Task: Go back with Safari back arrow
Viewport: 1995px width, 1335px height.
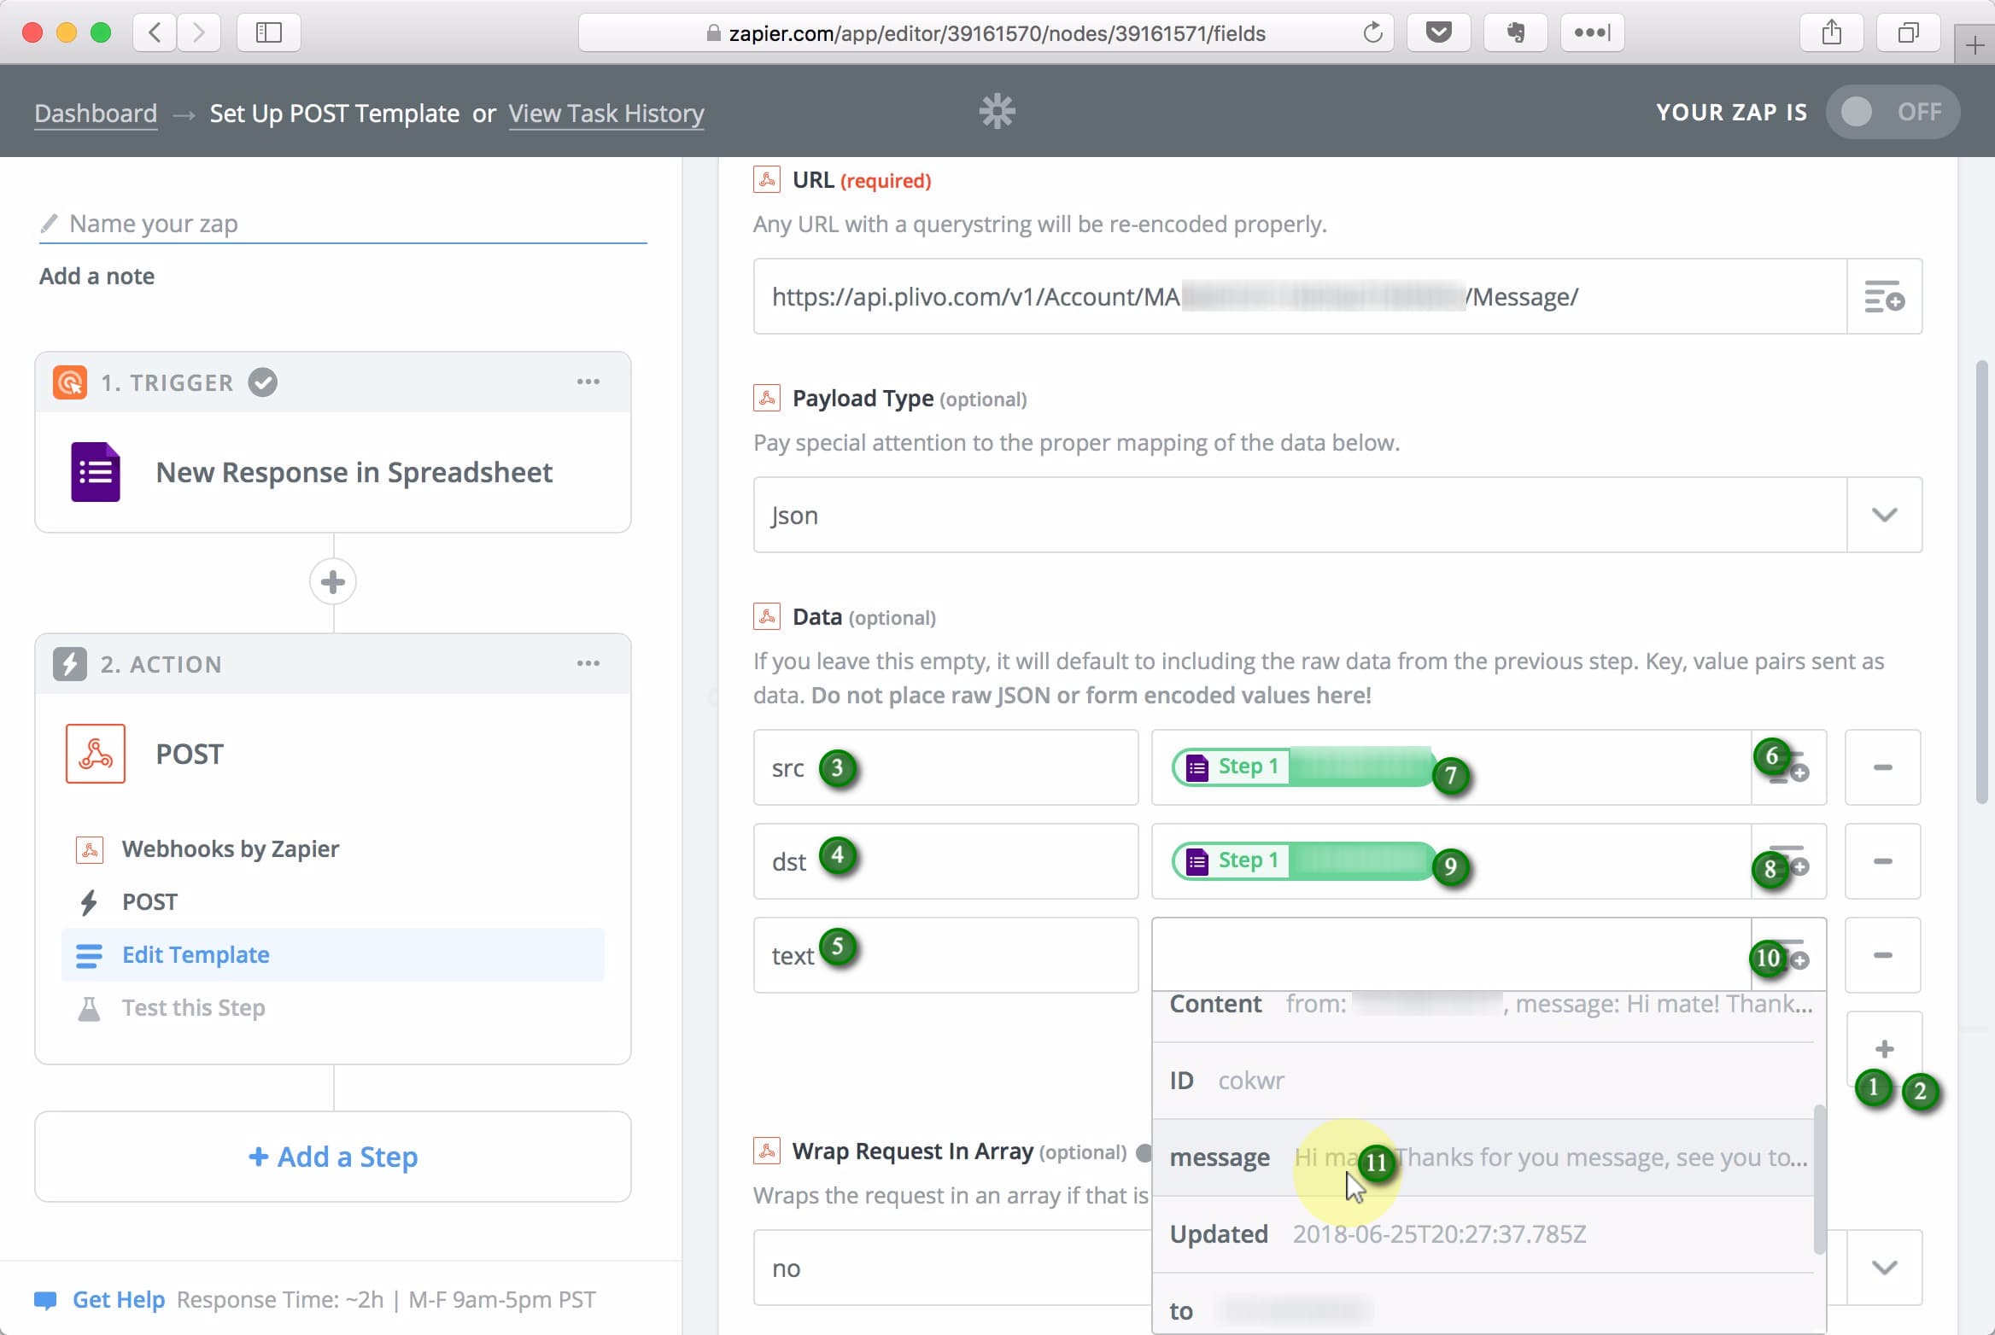Action: click(x=155, y=32)
